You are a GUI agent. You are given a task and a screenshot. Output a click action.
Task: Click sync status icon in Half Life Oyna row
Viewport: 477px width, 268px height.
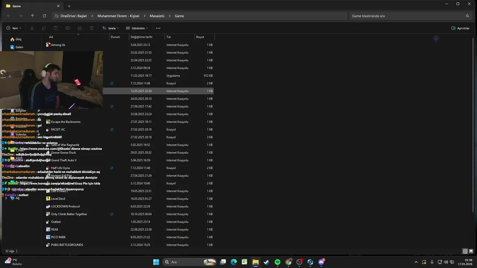click(112, 168)
